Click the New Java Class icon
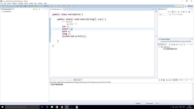Viewport: 194px width, 109px height. point(32,6)
